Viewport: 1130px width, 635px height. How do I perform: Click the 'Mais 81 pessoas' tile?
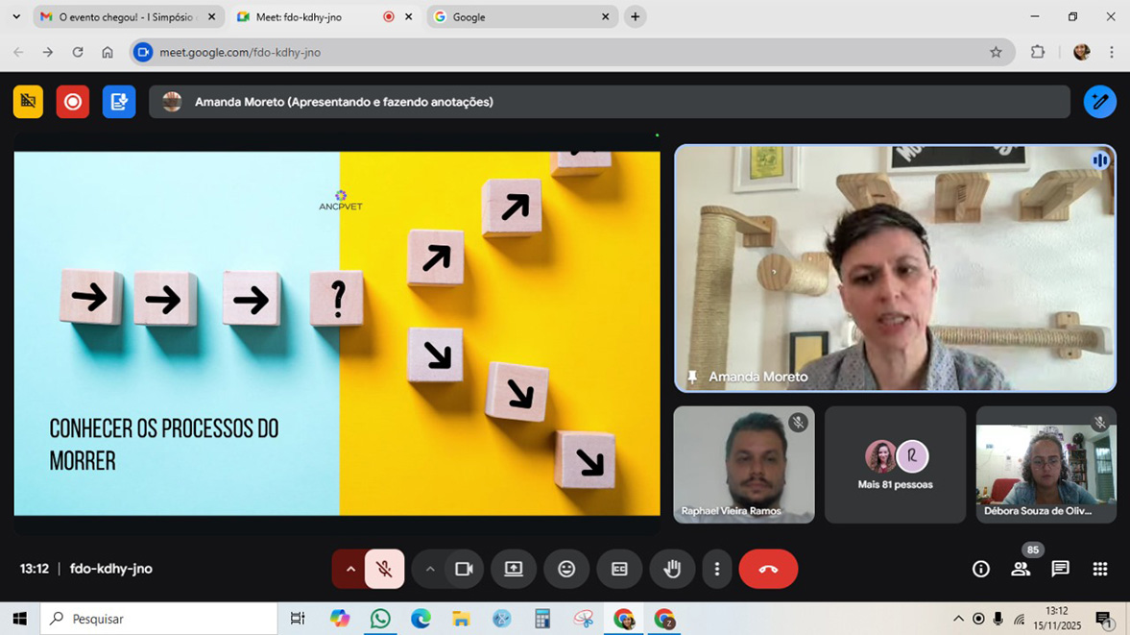coord(895,465)
